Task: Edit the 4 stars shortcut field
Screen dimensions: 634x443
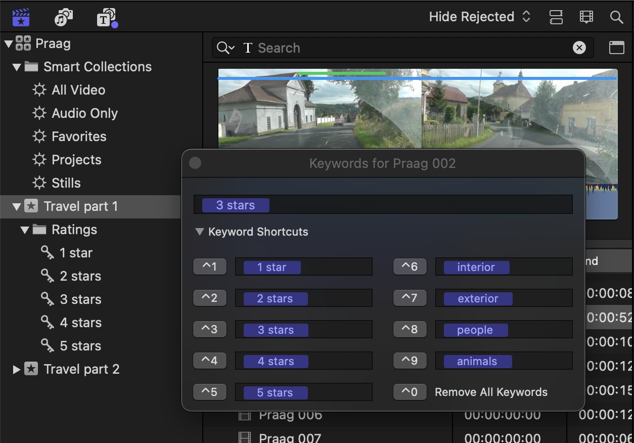Action: [x=304, y=361]
